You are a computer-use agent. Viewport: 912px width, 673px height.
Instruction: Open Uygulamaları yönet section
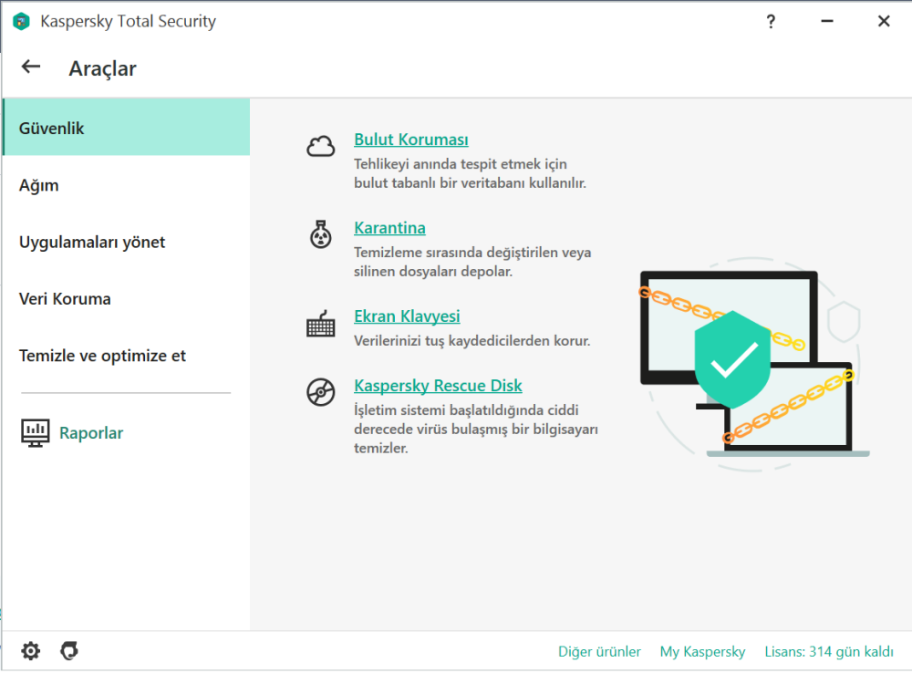point(126,242)
